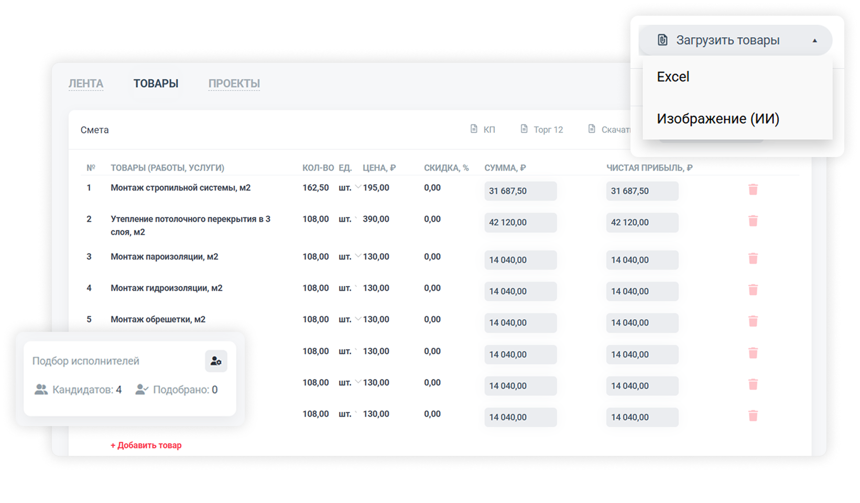Image resolution: width=860 pixels, height=503 pixels.
Task: Open performer selection settings icon
Action: pos(216,361)
